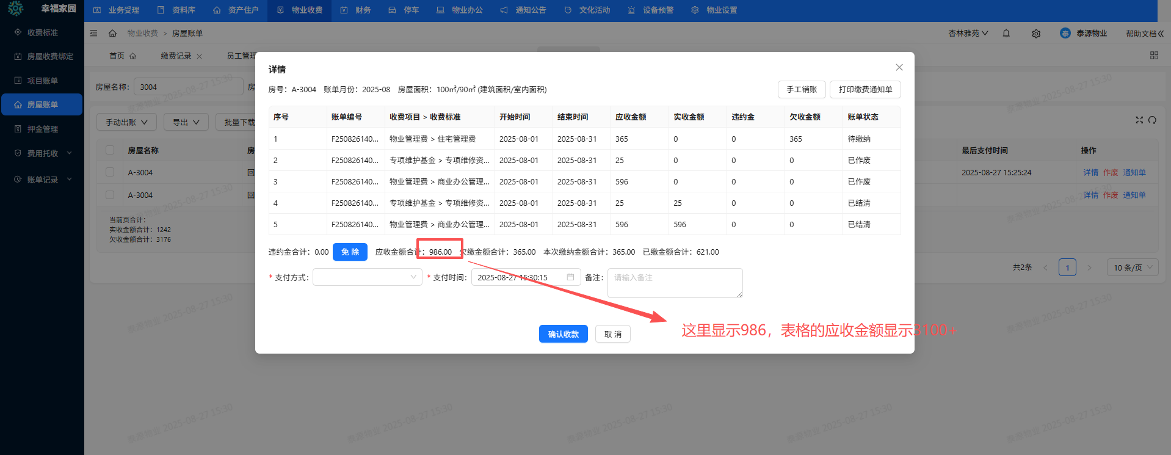
Task: Click the 确认收款 button
Action: [x=563, y=334]
